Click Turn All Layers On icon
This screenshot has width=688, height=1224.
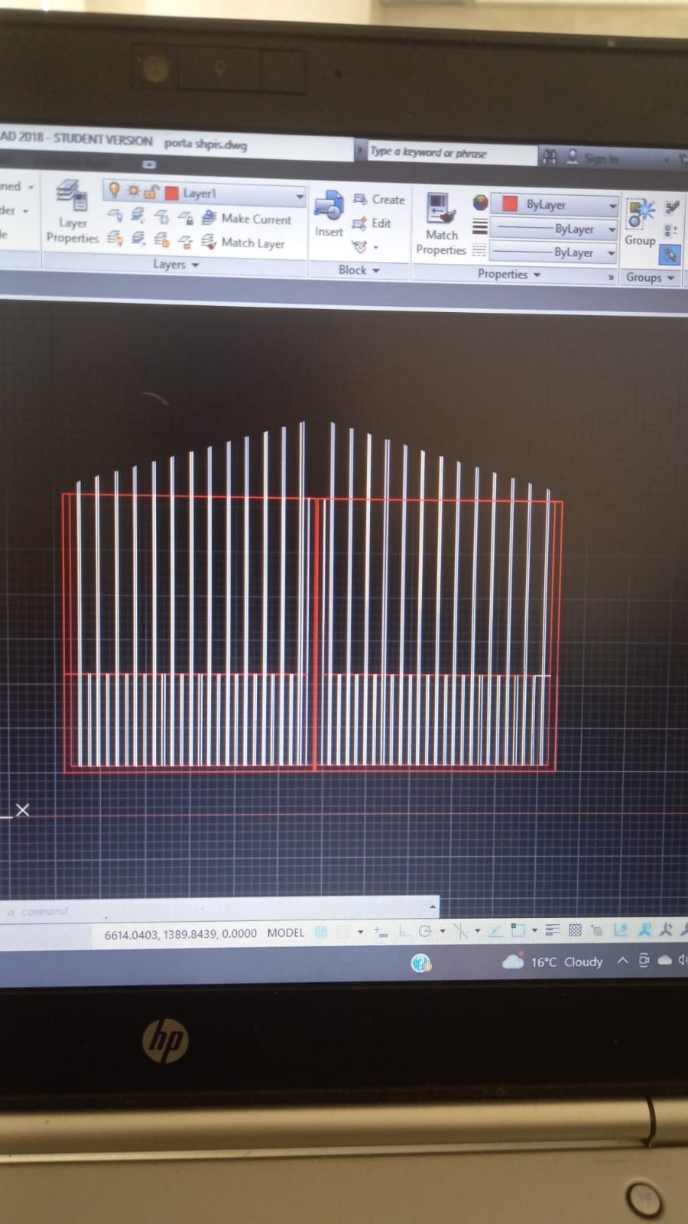pos(114,238)
